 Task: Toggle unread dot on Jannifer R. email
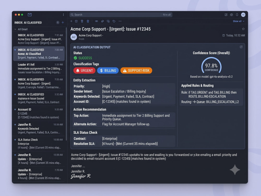tap(15, 124)
